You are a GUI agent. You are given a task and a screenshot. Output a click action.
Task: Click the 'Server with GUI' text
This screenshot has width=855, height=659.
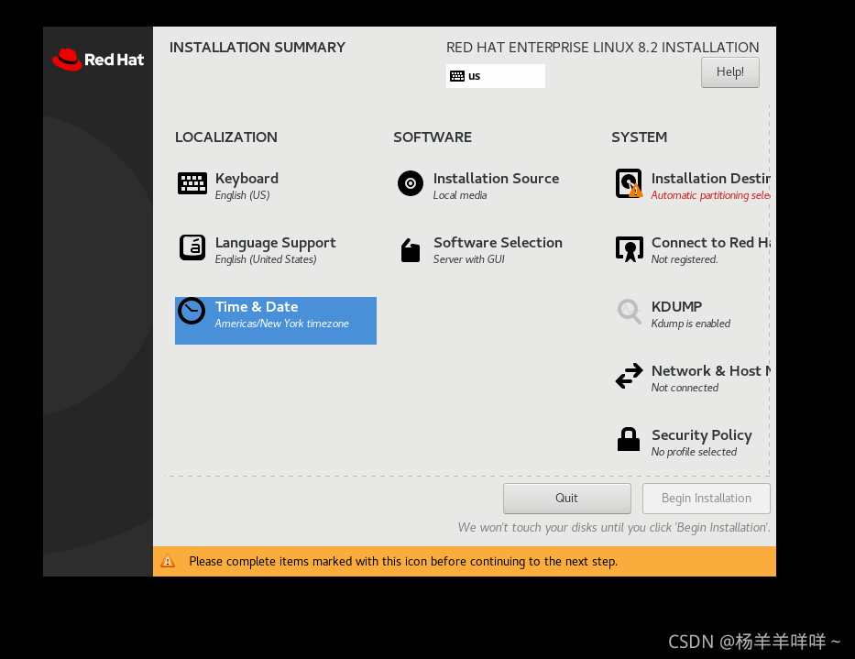pyautogui.click(x=469, y=259)
